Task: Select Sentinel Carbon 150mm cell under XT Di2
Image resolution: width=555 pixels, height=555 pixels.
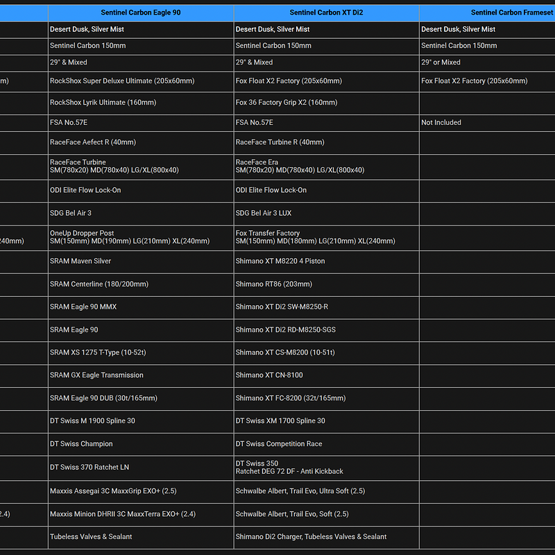Action: 326,46
